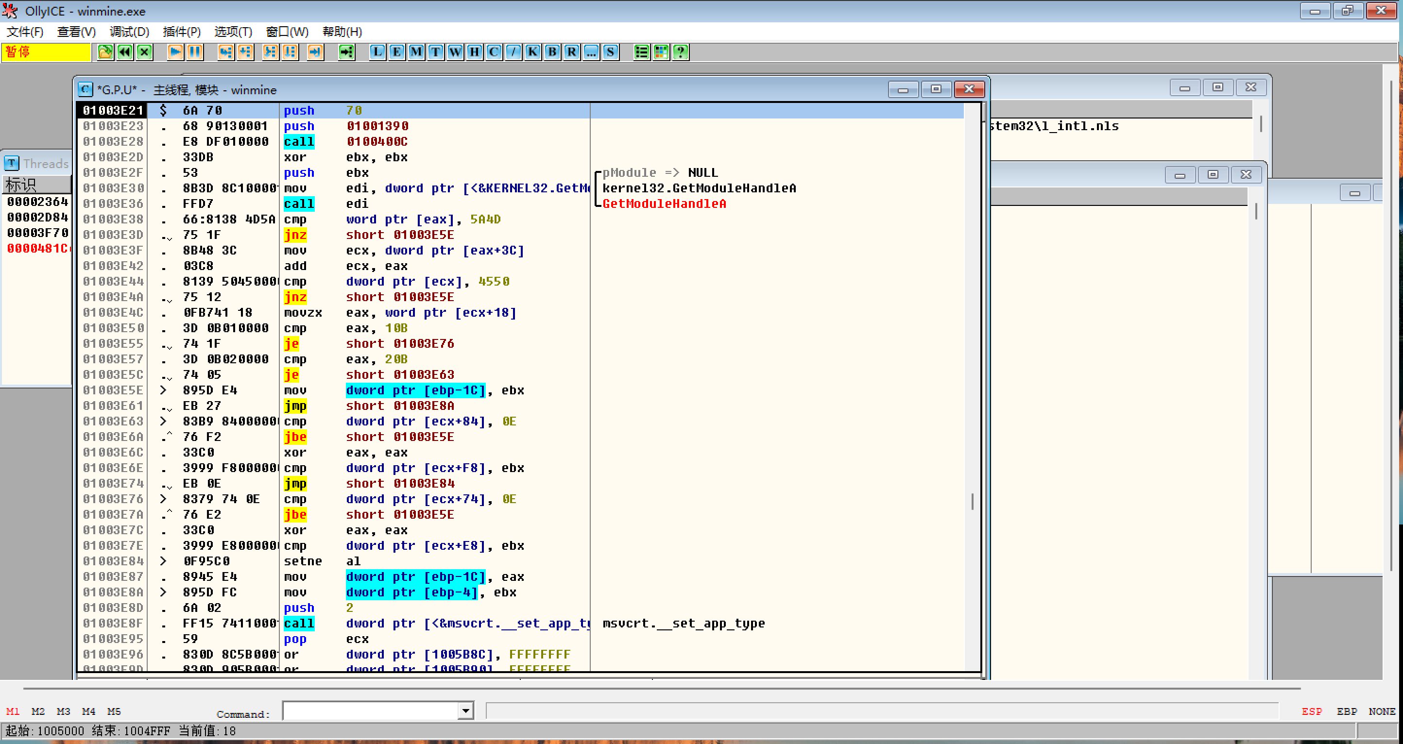Select EBP register mode in status bar
This screenshot has width=1403, height=744.
(1346, 711)
